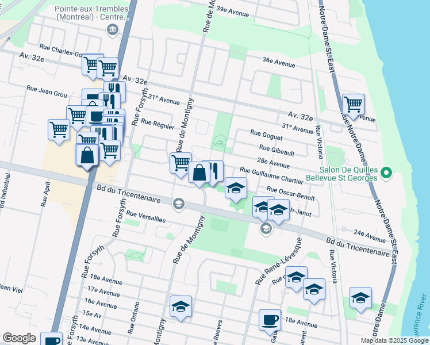Click the 24e Avenue street label
The width and height of the screenshot is (430, 345).
(x=370, y=236)
